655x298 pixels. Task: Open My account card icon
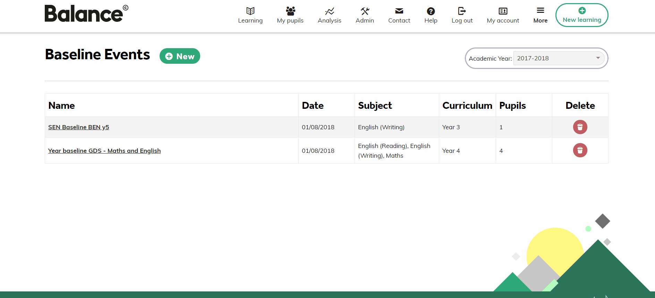[503, 11]
